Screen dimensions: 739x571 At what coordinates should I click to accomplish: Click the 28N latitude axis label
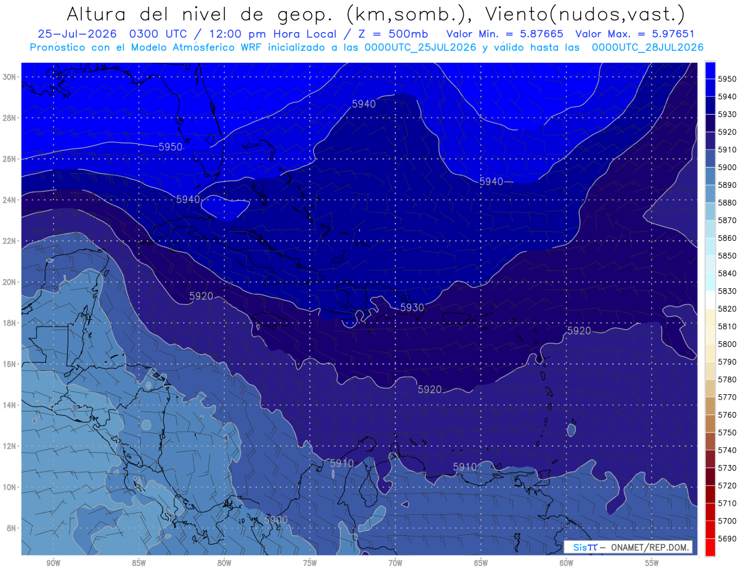point(9,118)
